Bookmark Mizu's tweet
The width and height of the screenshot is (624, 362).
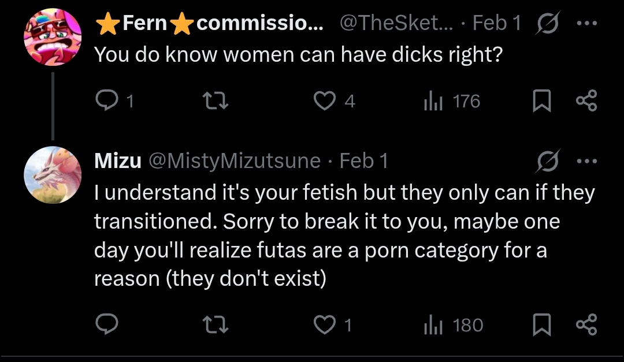click(541, 325)
